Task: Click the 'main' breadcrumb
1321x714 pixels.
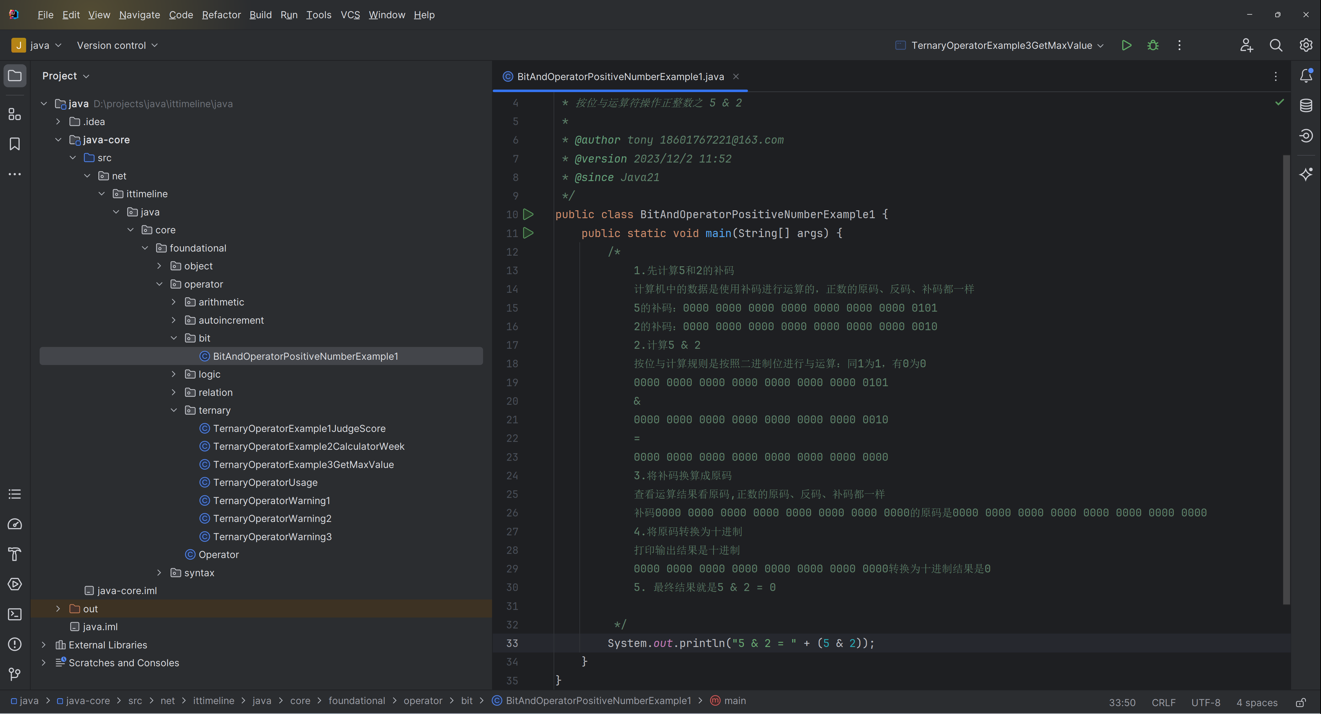Action: pos(728,701)
